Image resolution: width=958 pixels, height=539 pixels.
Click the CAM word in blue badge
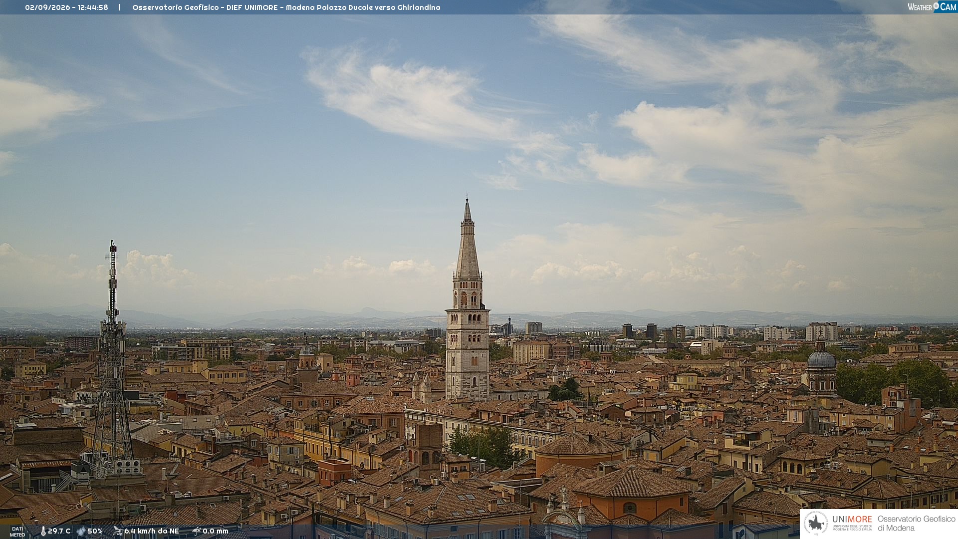click(x=948, y=7)
